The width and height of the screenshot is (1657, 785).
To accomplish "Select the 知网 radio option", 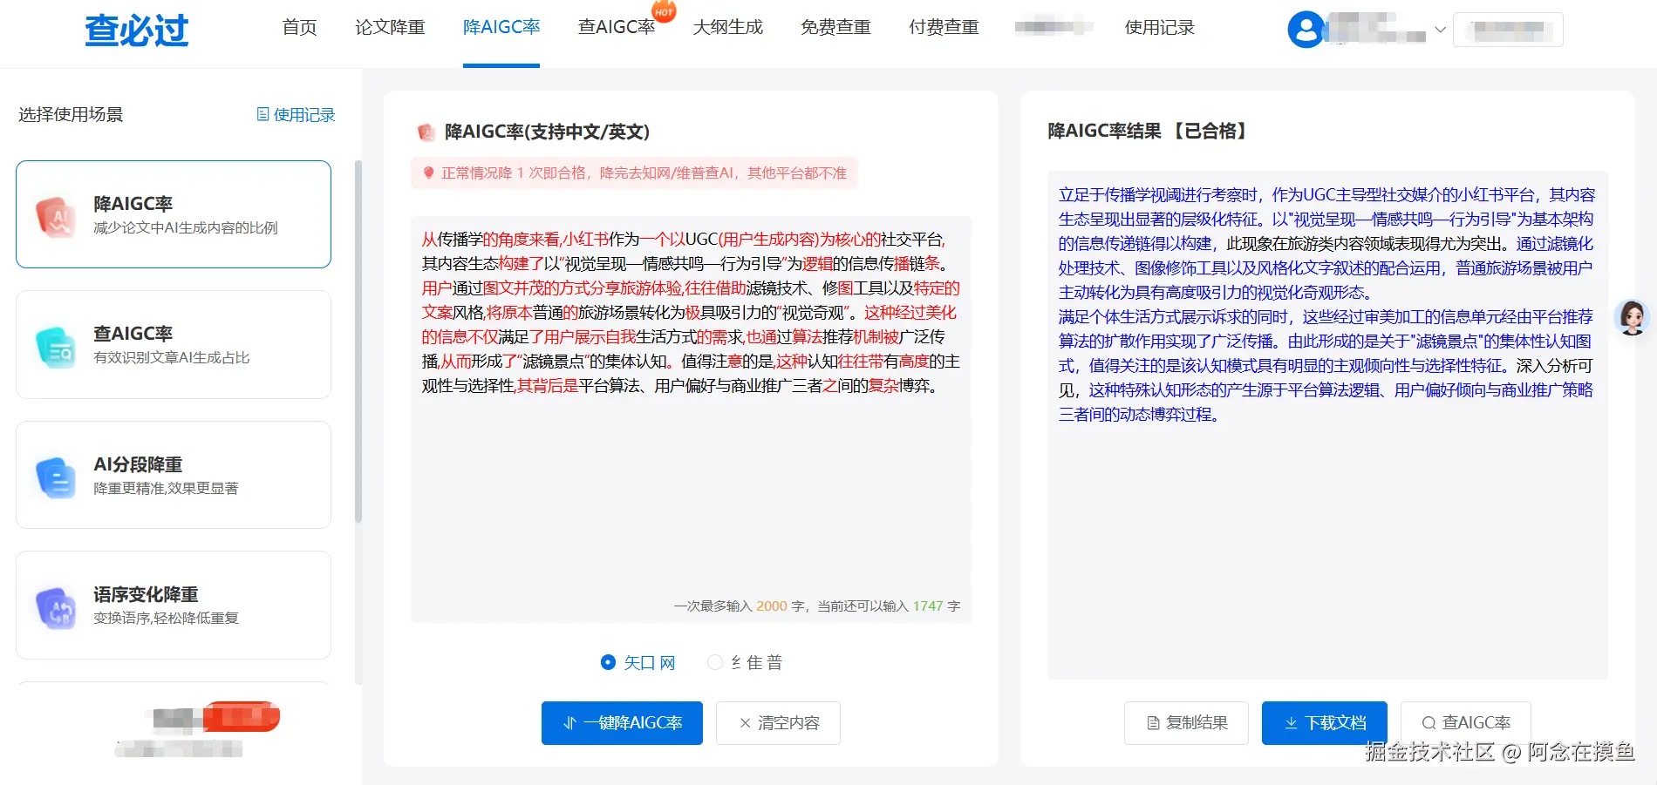I will click(x=608, y=662).
